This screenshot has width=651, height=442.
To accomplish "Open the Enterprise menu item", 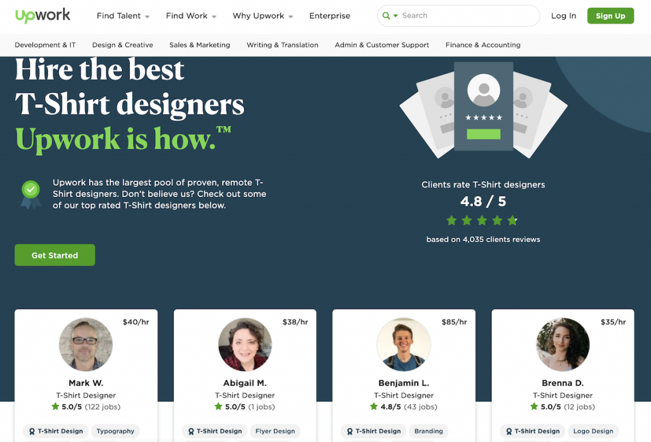I will [329, 16].
